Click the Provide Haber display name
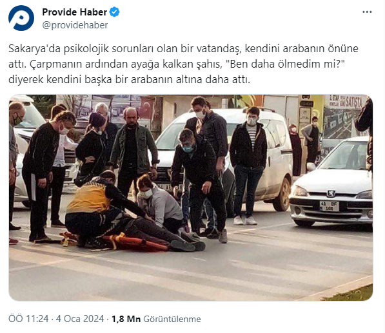The height and width of the screenshot is (333, 385). (x=75, y=12)
